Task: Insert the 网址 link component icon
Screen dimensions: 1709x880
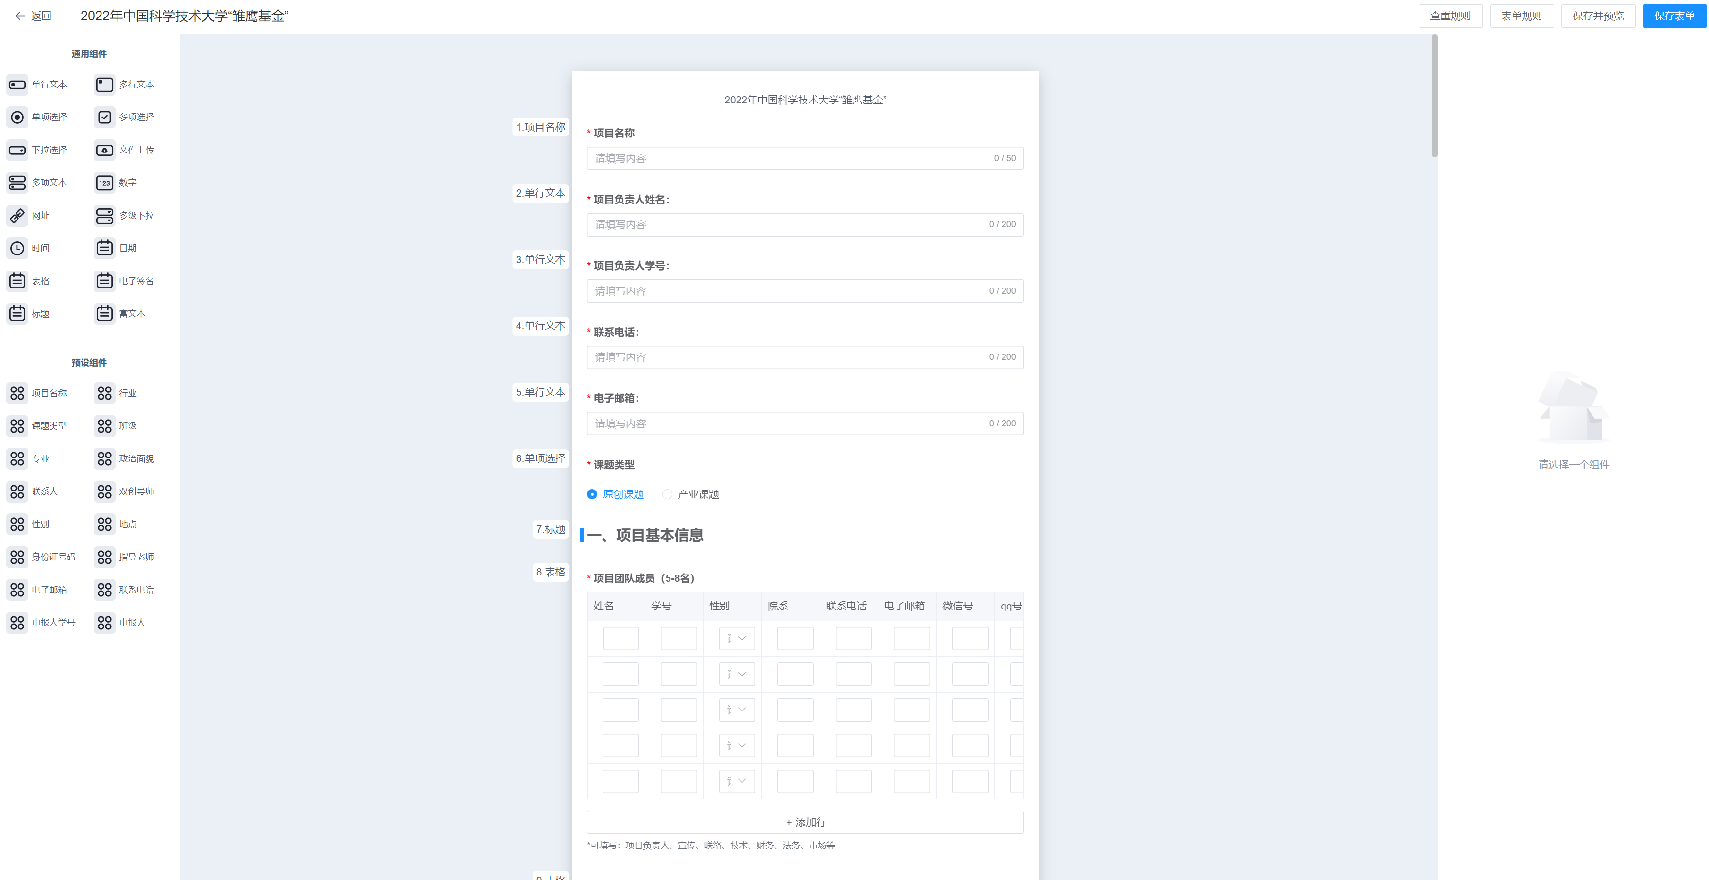Action: tap(17, 216)
